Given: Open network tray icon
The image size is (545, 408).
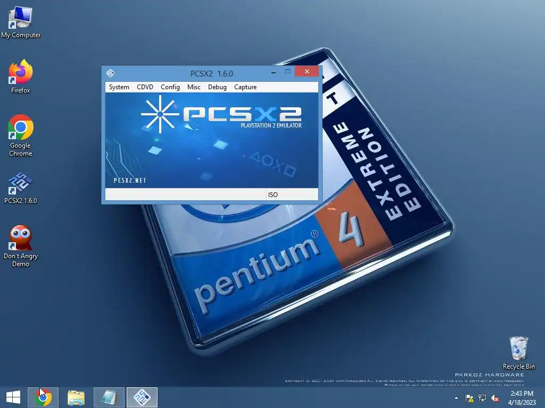Looking at the screenshot, I should pos(482,398).
